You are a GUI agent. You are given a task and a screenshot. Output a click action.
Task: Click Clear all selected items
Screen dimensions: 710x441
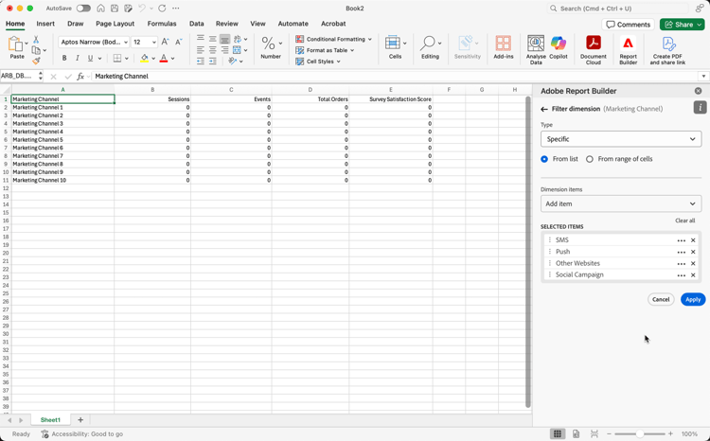684,220
